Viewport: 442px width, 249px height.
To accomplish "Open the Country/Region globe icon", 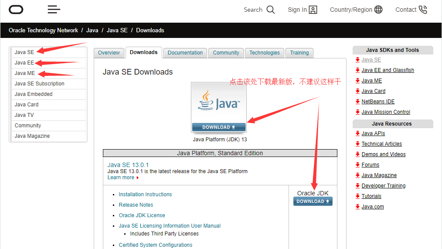I will tap(378, 10).
